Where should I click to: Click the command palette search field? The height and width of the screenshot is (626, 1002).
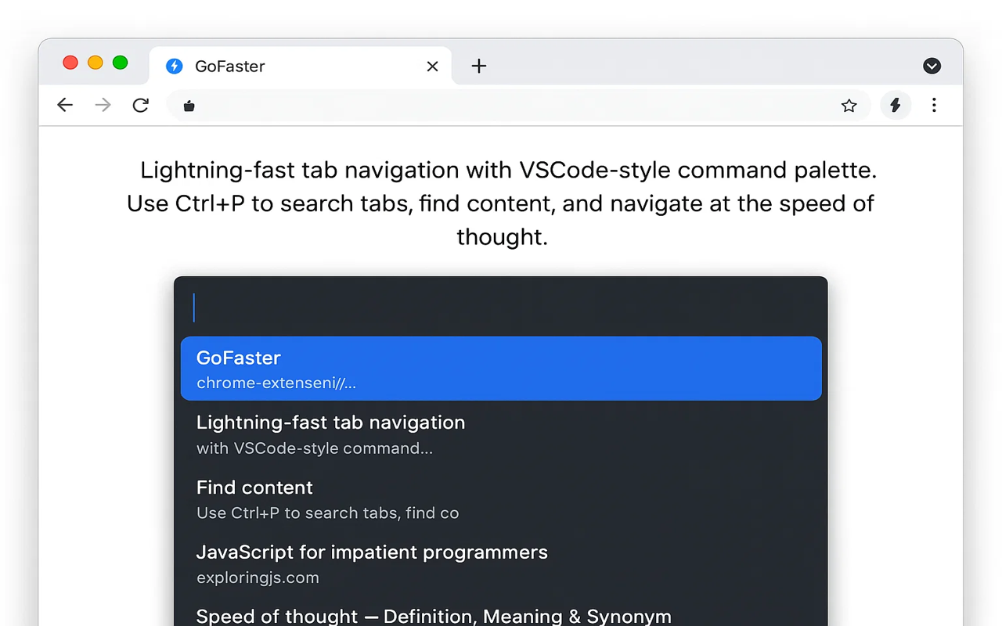pos(501,308)
